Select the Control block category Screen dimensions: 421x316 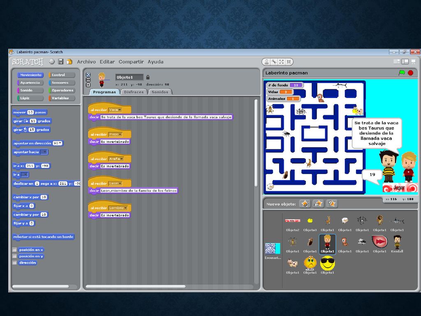click(62, 75)
